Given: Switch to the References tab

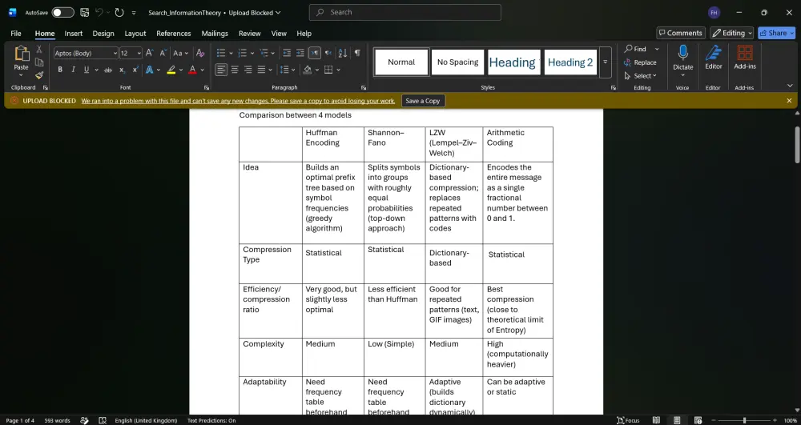Looking at the screenshot, I should tap(174, 33).
